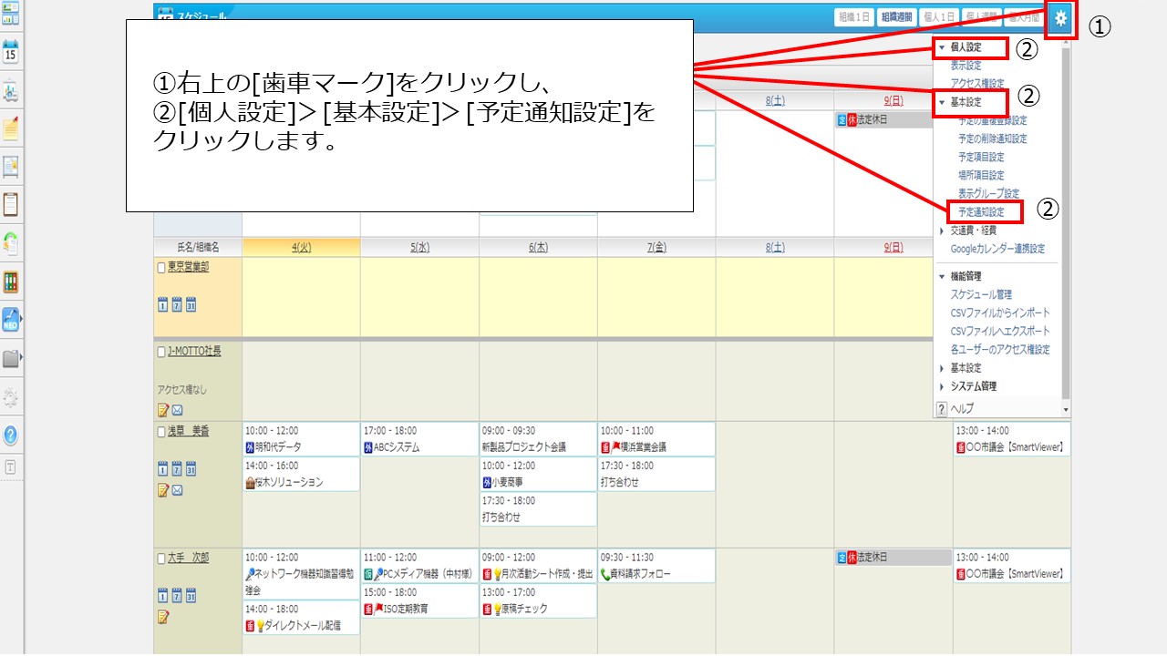
Task: Click the blue question mark help icon in sidebar
Action: [11, 436]
